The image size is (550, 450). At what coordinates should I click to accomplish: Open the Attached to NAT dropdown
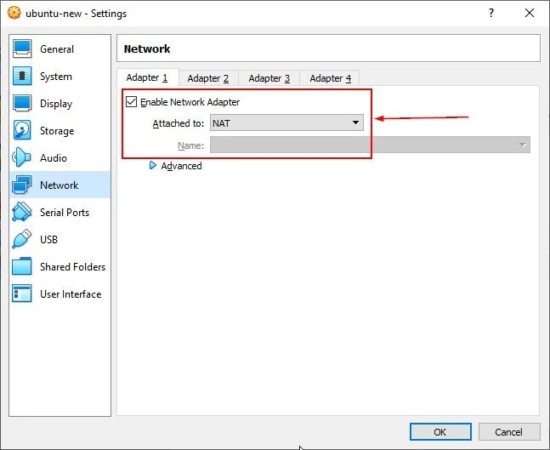[286, 123]
